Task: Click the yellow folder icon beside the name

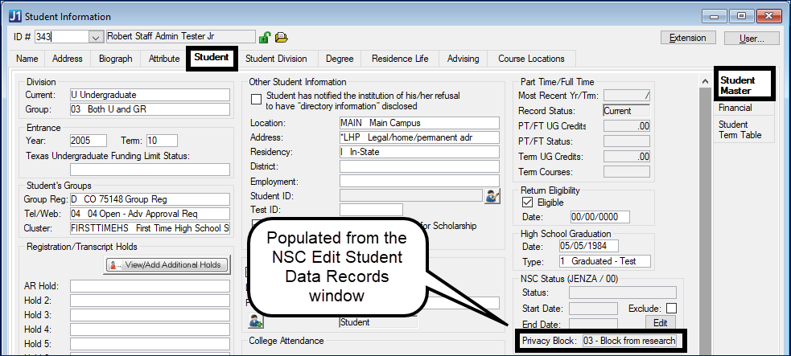Action: 281,37
